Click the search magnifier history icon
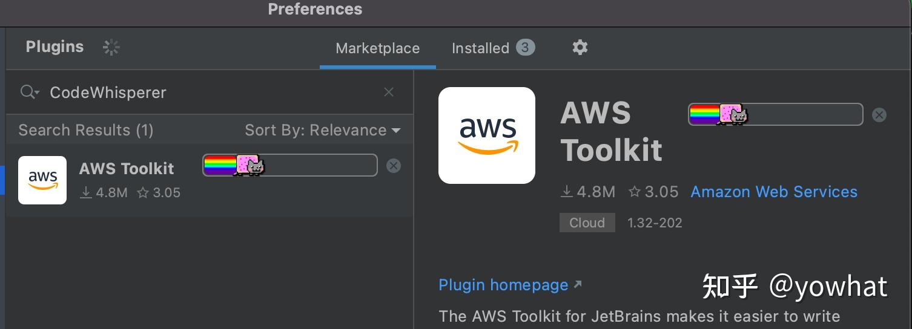912x329 pixels. (30, 92)
